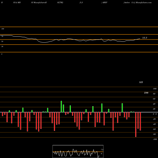Click the RSI value label 53.3
Image resolution: width=158 pixels, height=158 pixels.
144,38
